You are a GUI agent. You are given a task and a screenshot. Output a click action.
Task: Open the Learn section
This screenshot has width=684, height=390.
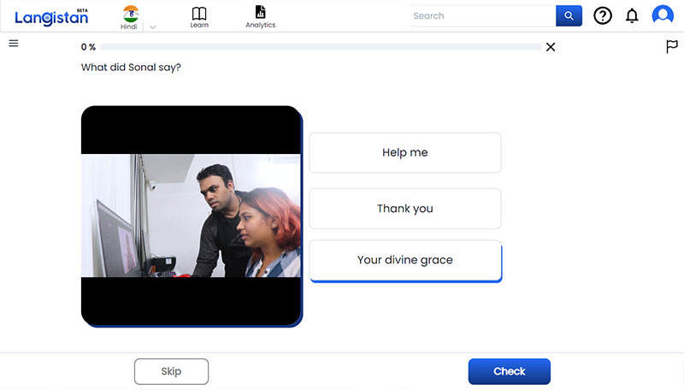(199, 16)
